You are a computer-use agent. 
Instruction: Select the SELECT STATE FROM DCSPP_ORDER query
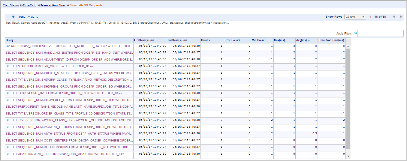(50, 66)
